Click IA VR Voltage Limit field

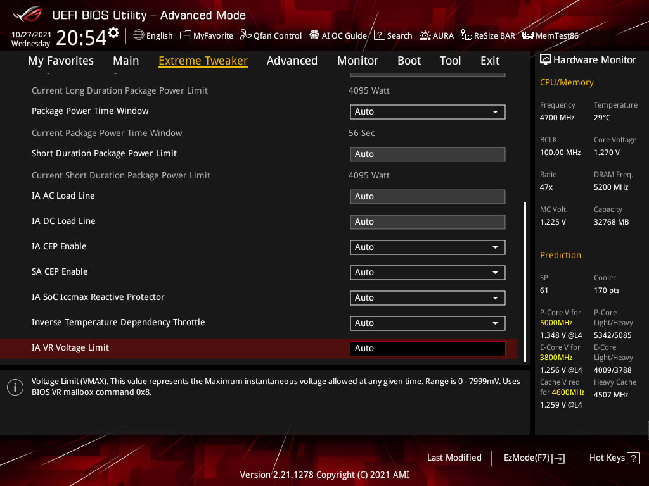click(428, 349)
